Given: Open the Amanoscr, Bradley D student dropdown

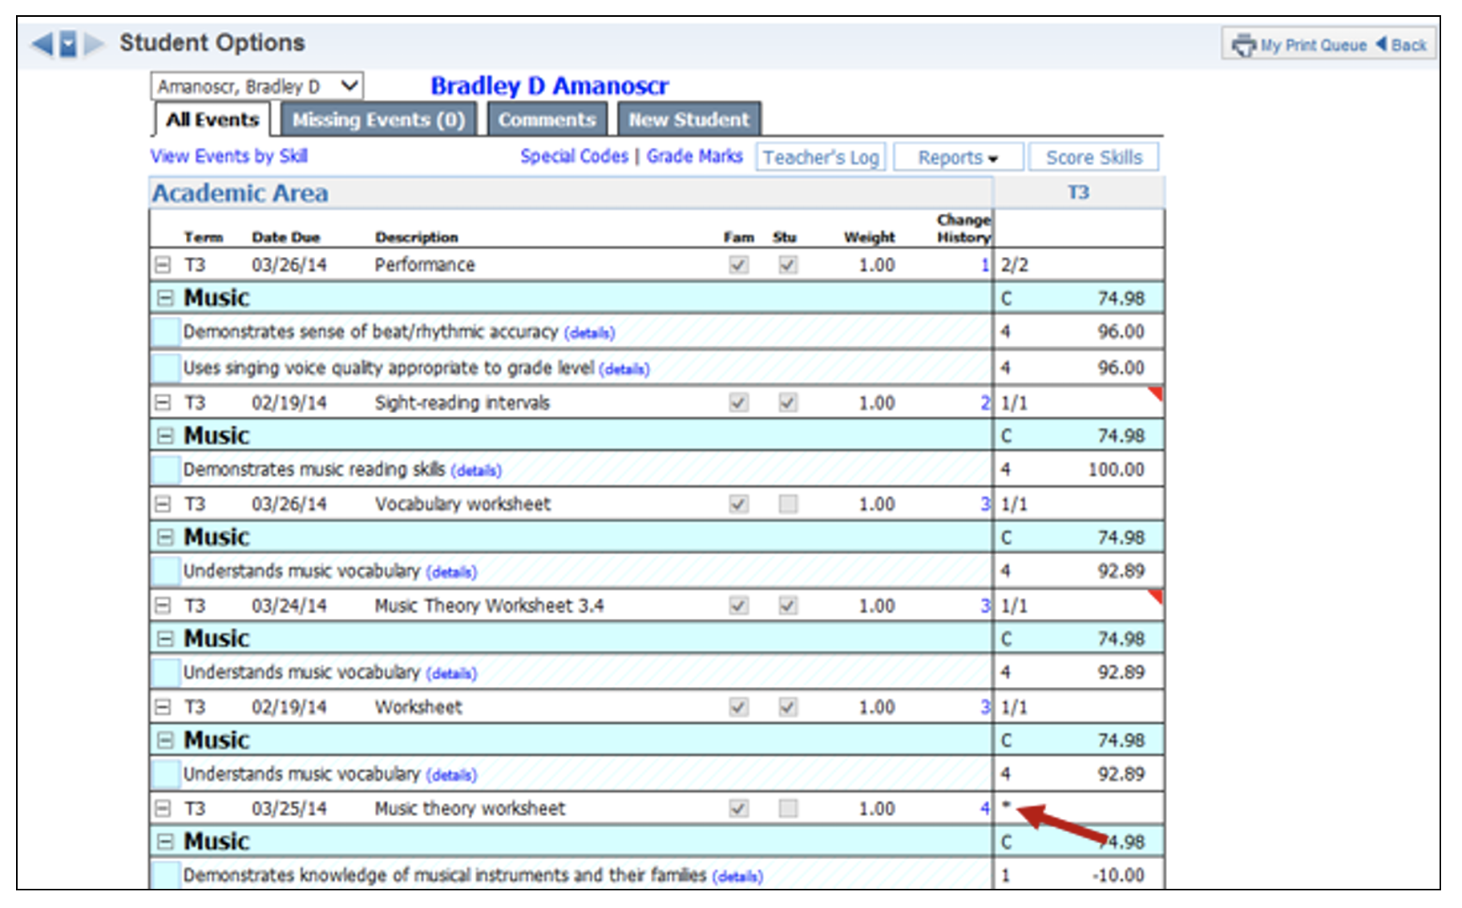Looking at the screenshot, I should point(256,86).
